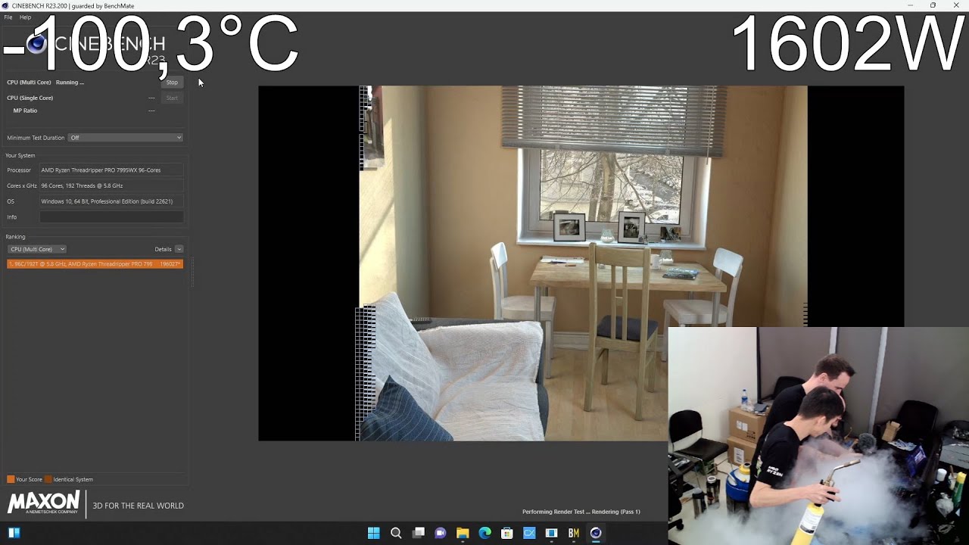Expand the ranking Details arrow
The height and width of the screenshot is (545, 969).
tap(179, 249)
